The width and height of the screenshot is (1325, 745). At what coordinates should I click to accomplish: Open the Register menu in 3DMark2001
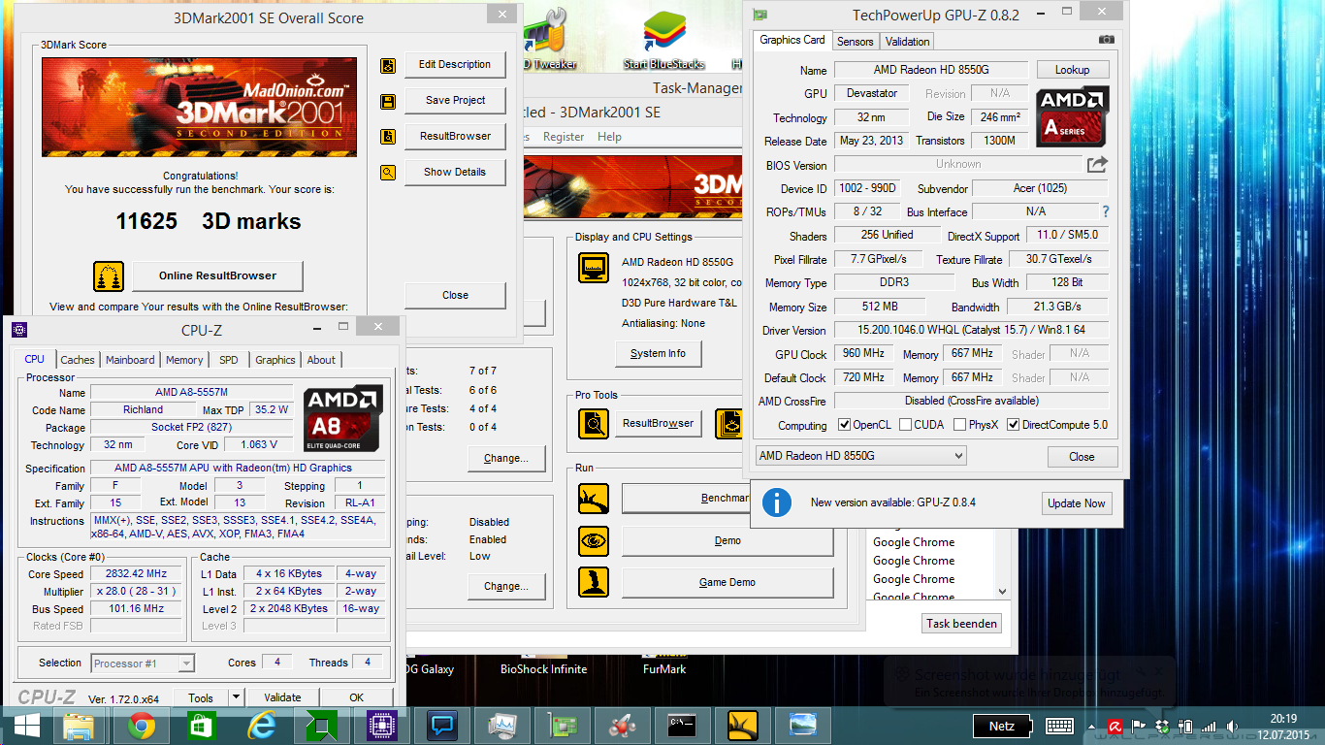pyautogui.click(x=563, y=137)
